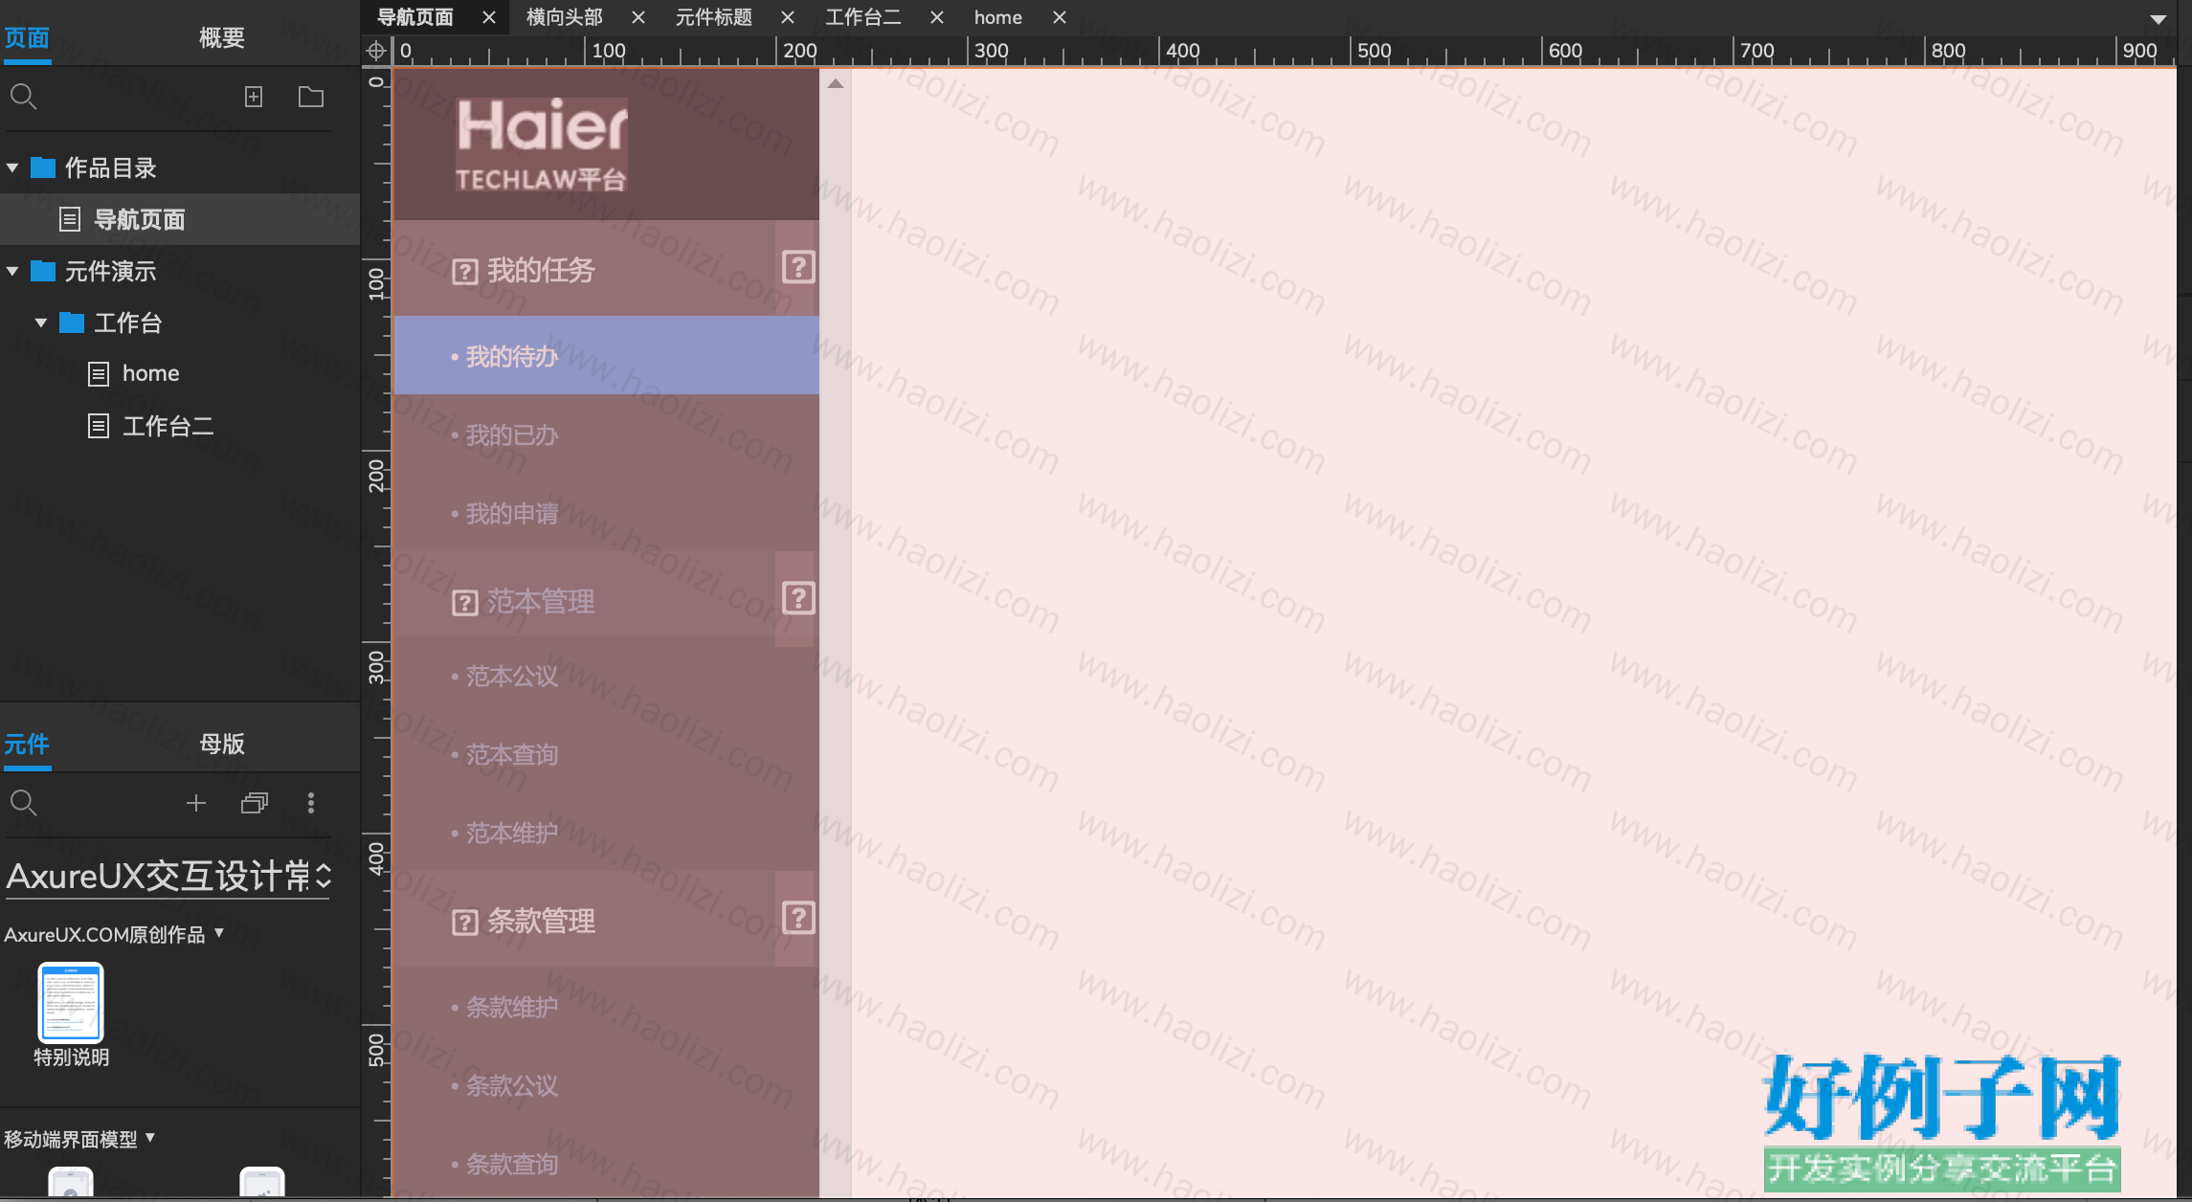Select the 我的待办 menu item
The width and height of the screenshot is (2192, 1202).
pyautogui.click(x=606, y=355)
